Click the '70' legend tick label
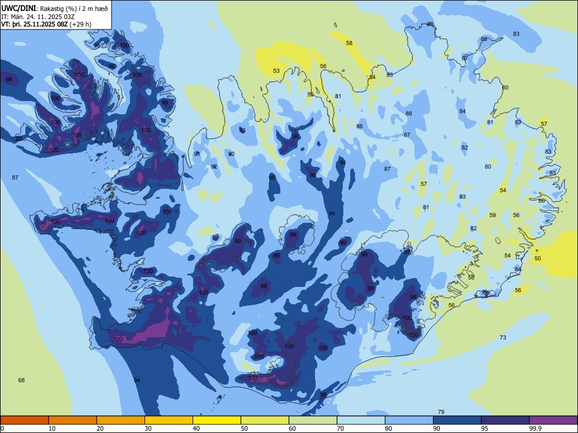Screen dimensions: 578x433 click(x=340, y=428)
